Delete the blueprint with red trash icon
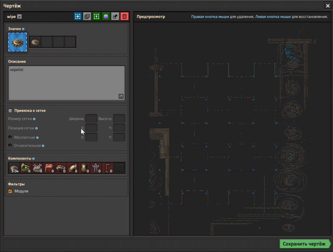 tap(124, 16)
